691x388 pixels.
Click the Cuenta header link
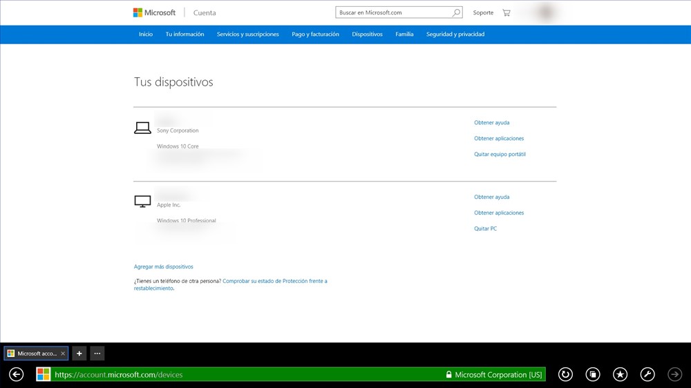[x=205, y=12]
